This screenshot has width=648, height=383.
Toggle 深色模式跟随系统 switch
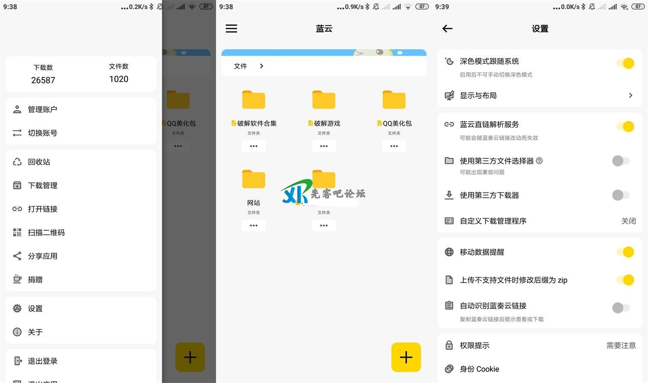(x=625, y=63)
